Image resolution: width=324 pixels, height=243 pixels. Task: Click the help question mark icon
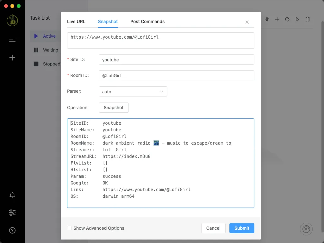(x=12, y=230)
